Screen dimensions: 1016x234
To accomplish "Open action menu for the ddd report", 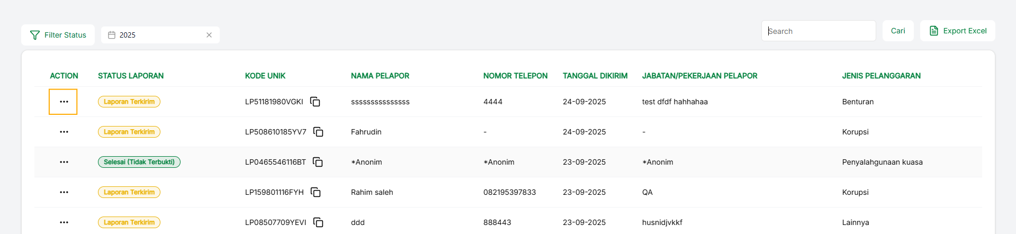I will 64,222.
